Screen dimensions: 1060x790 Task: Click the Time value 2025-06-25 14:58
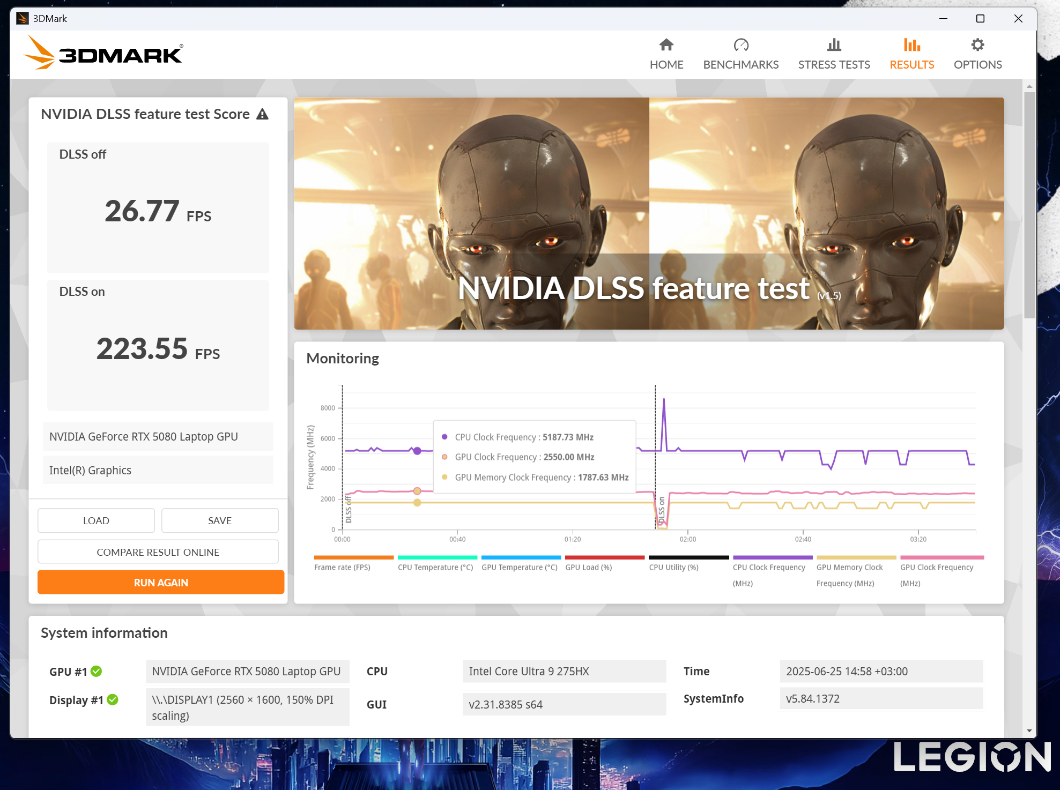(x=881, y=671)
